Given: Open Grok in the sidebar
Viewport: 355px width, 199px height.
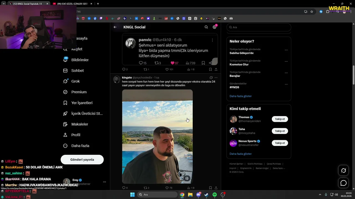Looking at the screenshot, I should (71, 81).
